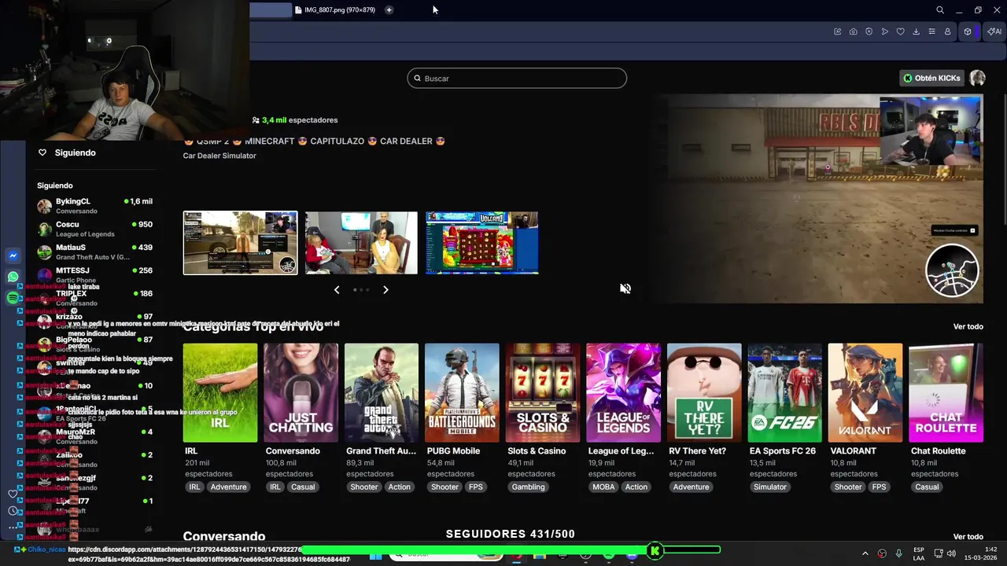Open WhatsApp in the browser sidebar
This screenshot has height=566, width=1007.
[x=13, y=277]
